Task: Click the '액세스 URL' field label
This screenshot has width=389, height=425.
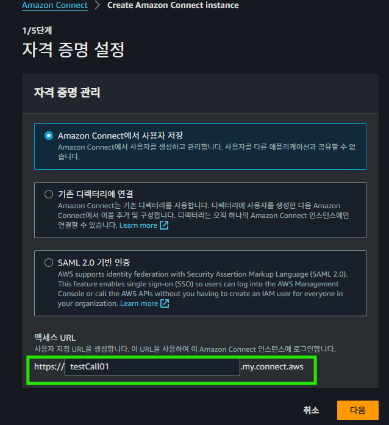Action: 55,338
